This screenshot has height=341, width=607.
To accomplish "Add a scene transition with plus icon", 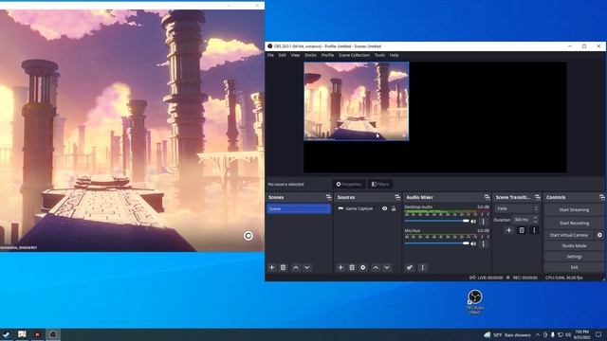I will pos(508,230).
